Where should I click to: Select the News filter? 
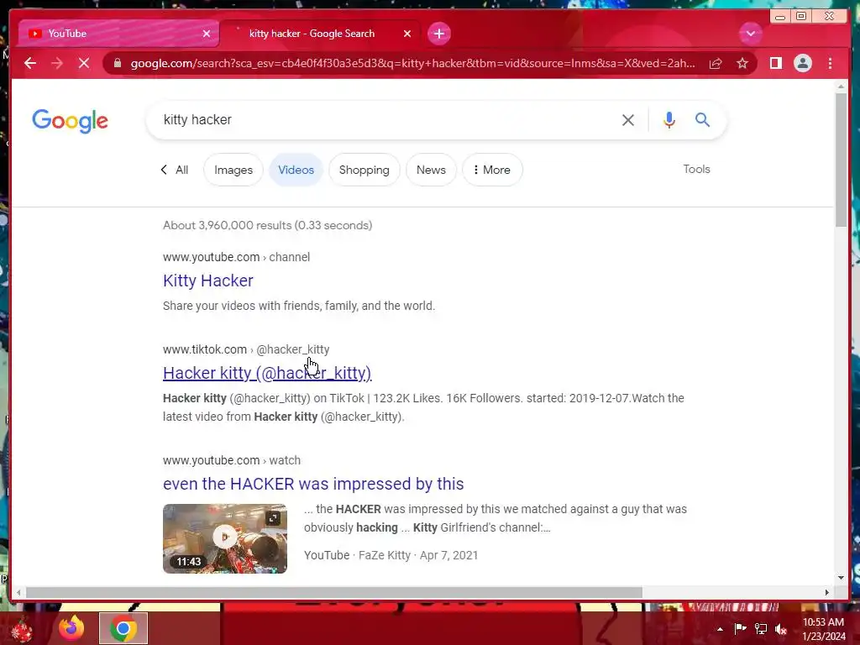pos(431,170)
